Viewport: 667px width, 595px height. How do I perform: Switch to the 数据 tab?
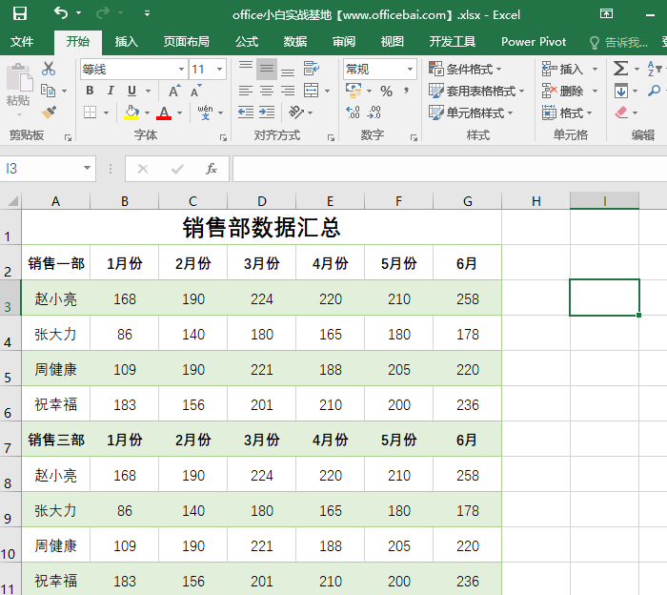295,42
